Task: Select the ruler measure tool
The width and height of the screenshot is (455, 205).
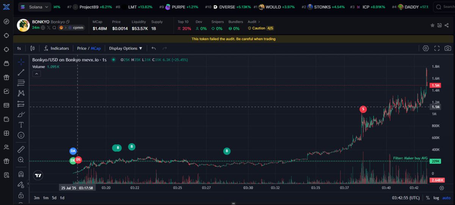Action: (21, 149)
